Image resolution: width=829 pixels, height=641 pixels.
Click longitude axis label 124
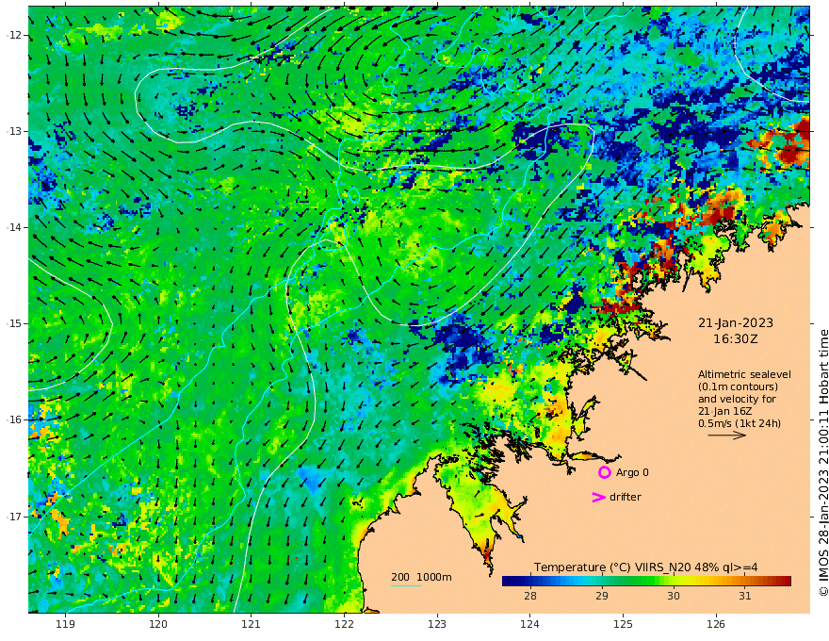530,625
